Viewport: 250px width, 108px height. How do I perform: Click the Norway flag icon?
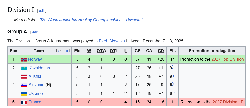(x=24, y=59)
